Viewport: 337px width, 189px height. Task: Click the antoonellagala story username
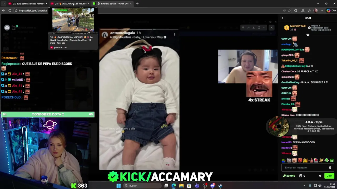click(x=122, y=33)
